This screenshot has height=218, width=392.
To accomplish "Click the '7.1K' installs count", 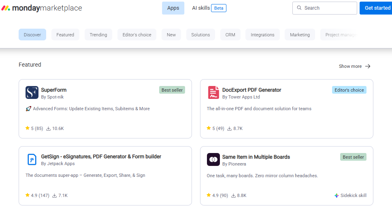I will click(x=63, y=195).
